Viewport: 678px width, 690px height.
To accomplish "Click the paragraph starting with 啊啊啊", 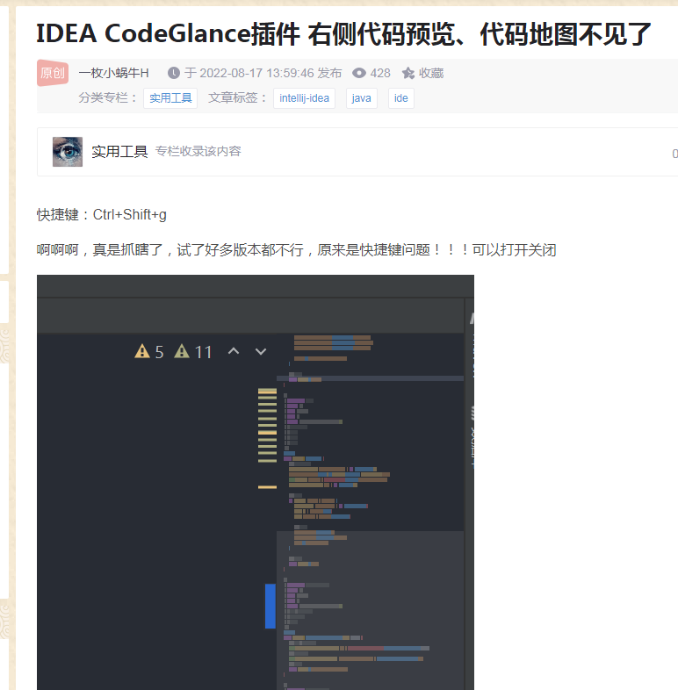I will (296, 250).
